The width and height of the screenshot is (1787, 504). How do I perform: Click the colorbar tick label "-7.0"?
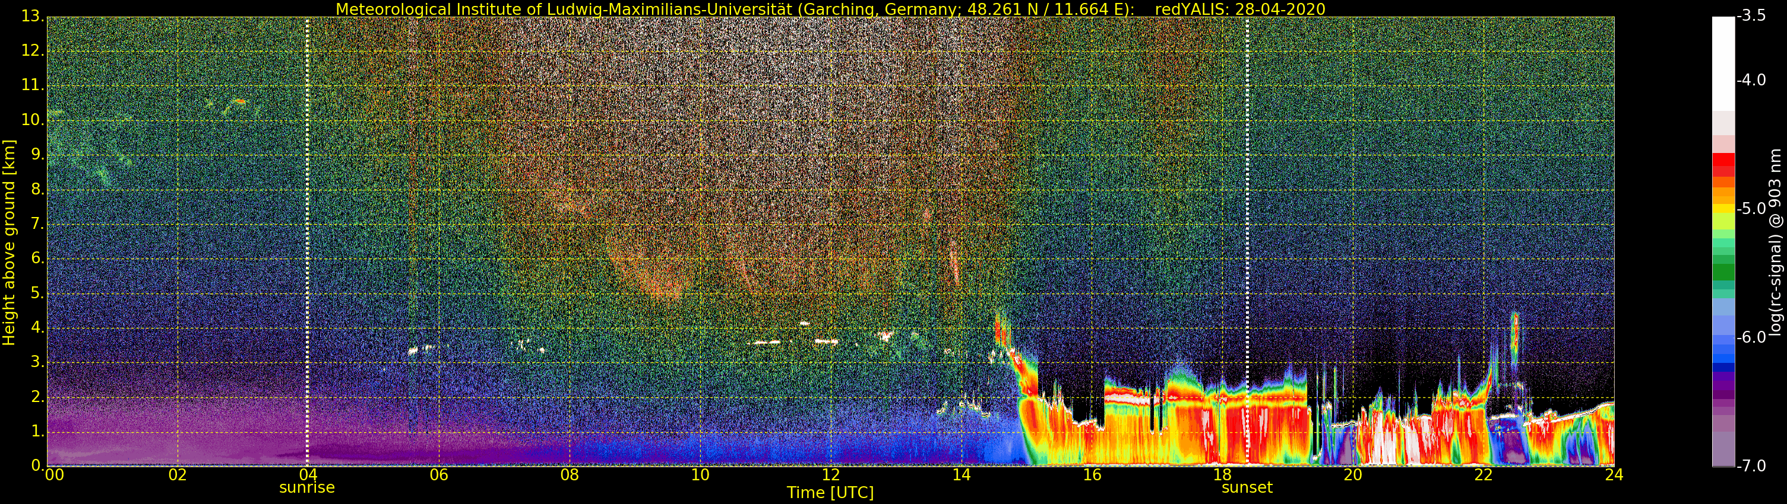coord(1751,466)
